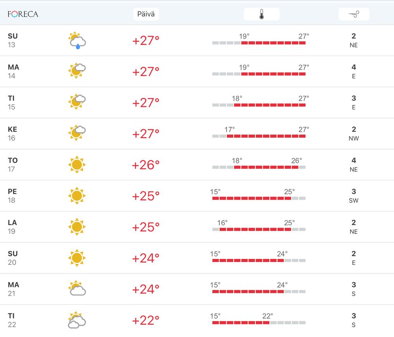394x337 pixels.
Task: Click the +22° temperature for Tuesday 22
Action: click(x=146, y=320)
